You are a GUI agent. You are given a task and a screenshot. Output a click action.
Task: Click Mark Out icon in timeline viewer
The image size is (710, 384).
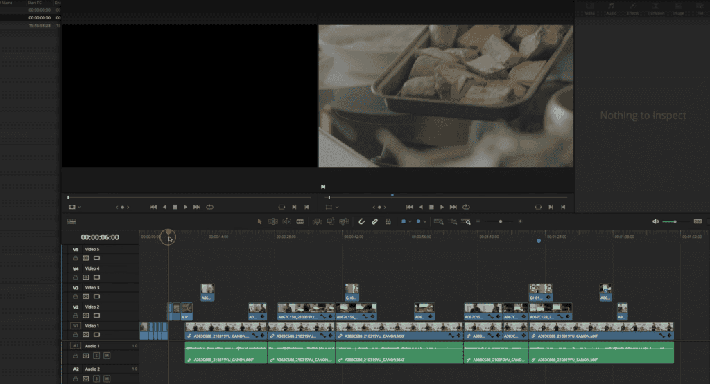pos(563,207)
